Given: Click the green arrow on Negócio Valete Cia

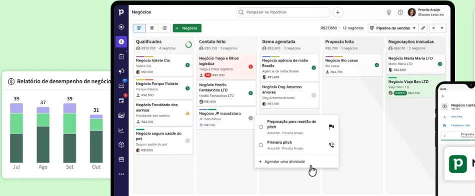Looking at the screenshot, I should (187, 65).
